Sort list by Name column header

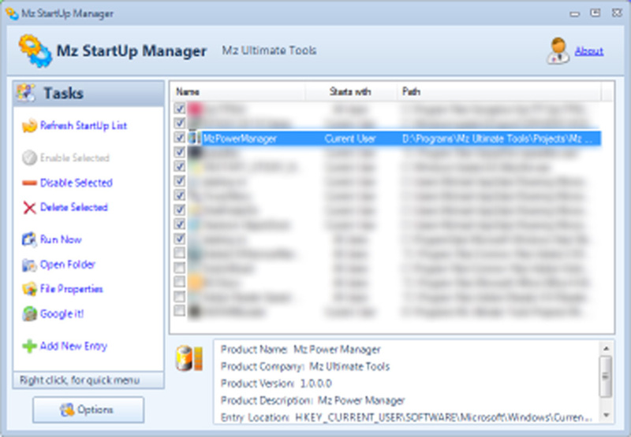pos(238,92)
